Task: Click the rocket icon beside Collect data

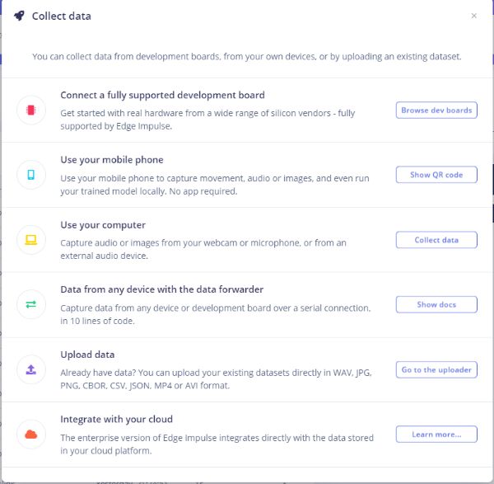Action: click(19, 16)
